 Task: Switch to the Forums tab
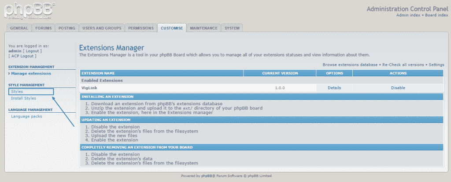(44, 28)
